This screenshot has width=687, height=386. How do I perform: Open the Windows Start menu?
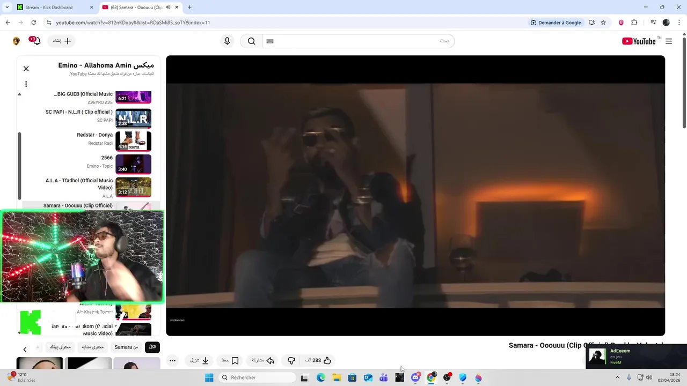(209, 377)
